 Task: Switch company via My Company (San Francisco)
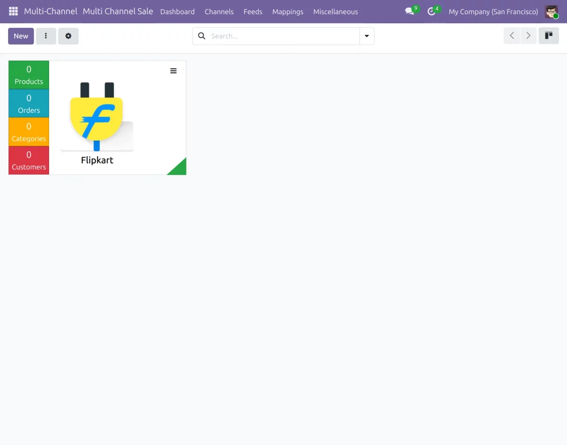[493, 12]
